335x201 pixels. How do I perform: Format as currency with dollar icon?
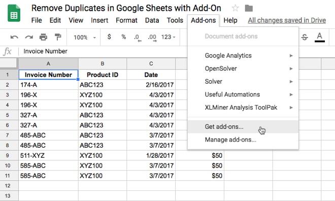(x=109, y=37)
